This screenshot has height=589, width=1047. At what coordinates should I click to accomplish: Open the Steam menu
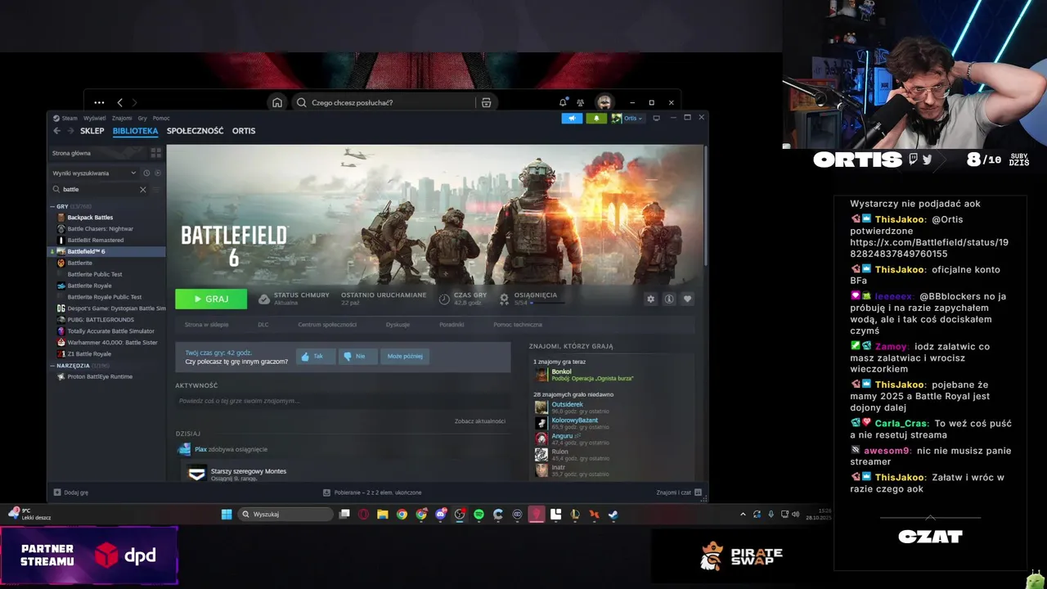(x=66, y=118)
